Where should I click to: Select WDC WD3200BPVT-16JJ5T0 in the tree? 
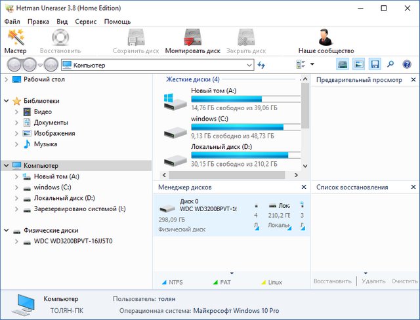click(x=73, y=241)
